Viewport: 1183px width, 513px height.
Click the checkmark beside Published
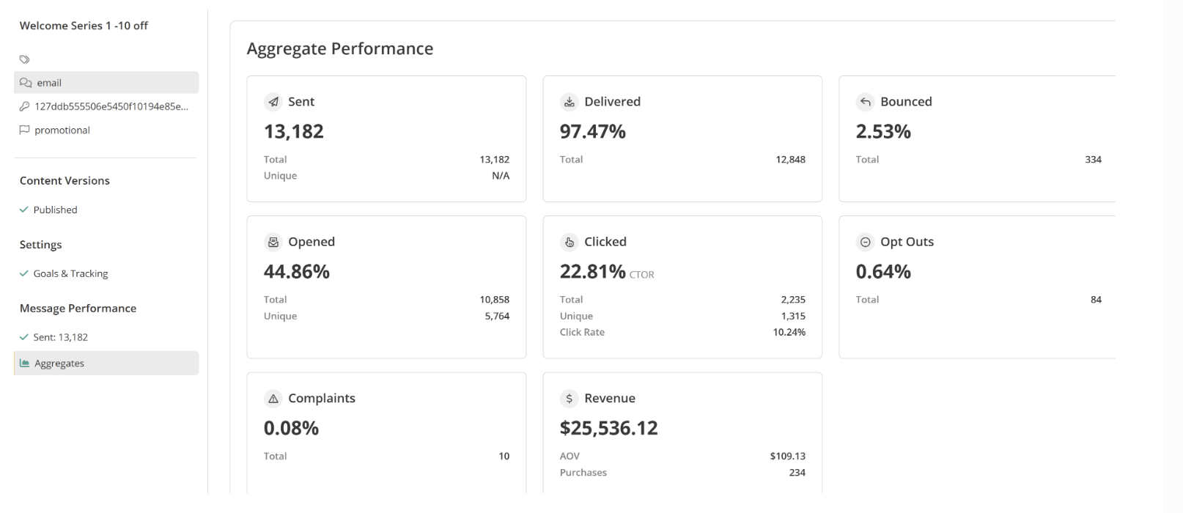click(x=23, y=210)
